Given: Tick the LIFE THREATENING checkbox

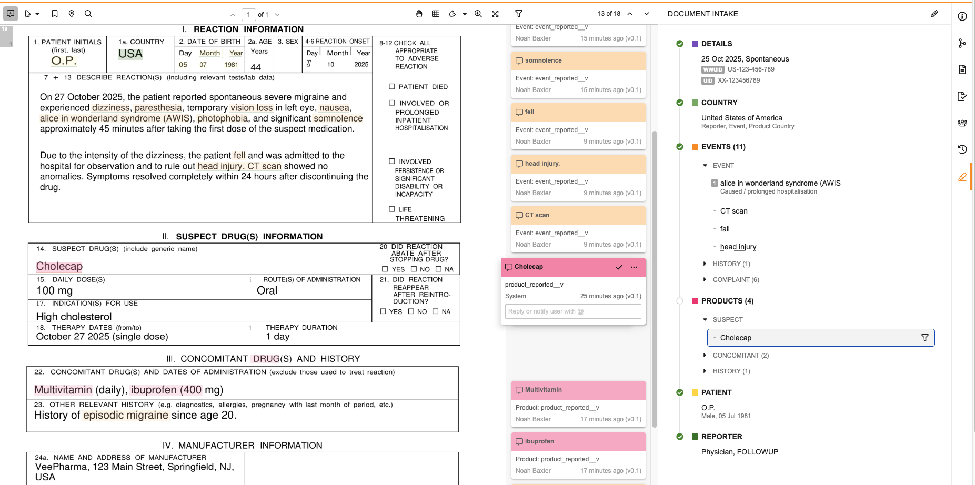Looking at the screenshot, I should click(391, 209).
